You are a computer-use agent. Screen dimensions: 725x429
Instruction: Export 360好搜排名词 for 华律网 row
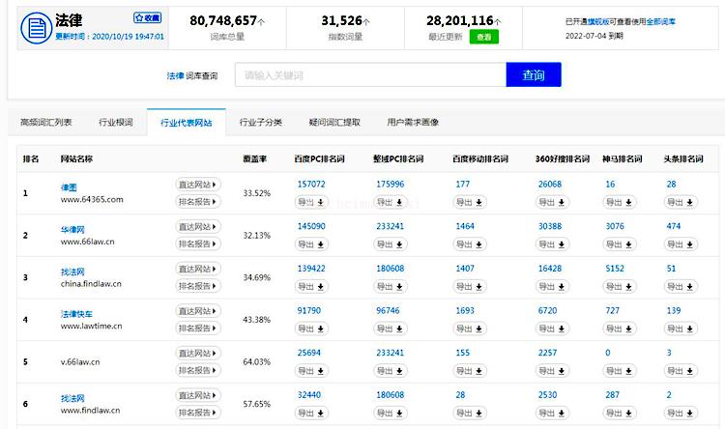554,244
